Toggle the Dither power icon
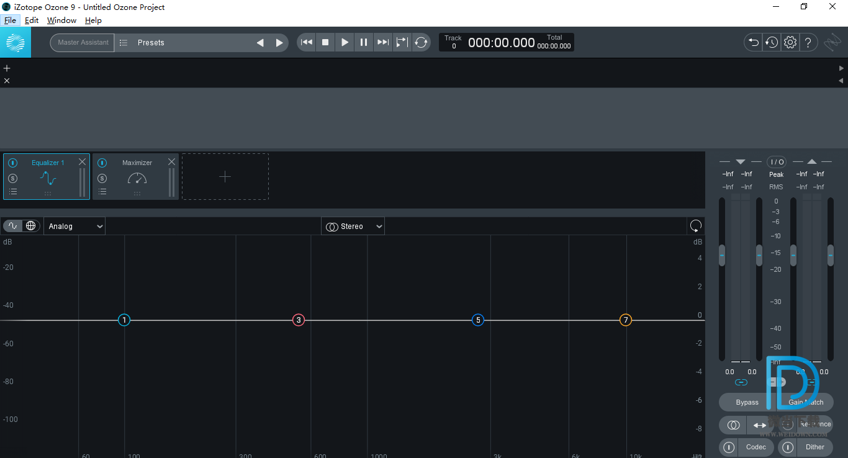 (x=788, y=447)
